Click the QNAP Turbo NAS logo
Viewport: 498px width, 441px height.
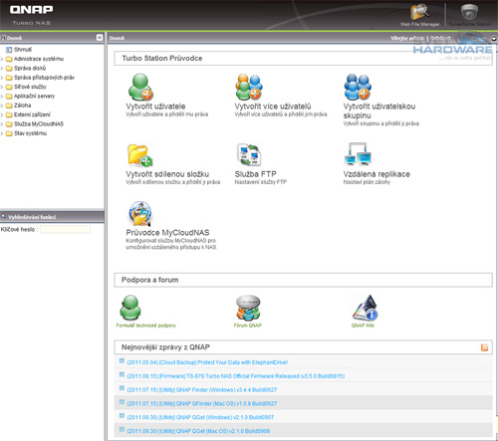coord(31,15)
